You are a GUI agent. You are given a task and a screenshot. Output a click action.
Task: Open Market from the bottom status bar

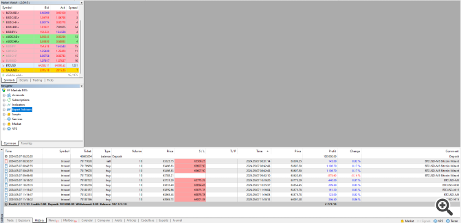pos(407,221)
